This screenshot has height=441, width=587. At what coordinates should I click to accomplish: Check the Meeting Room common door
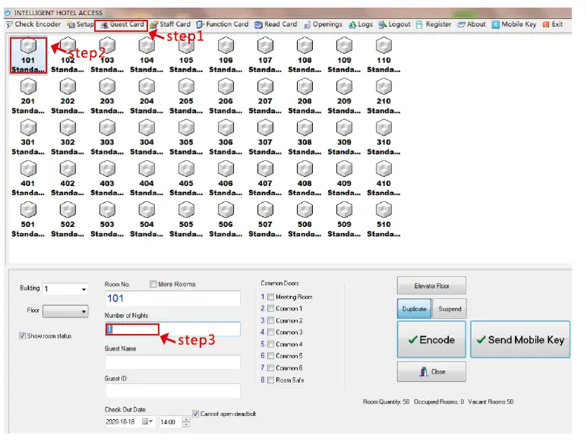(x=271, y=297)
